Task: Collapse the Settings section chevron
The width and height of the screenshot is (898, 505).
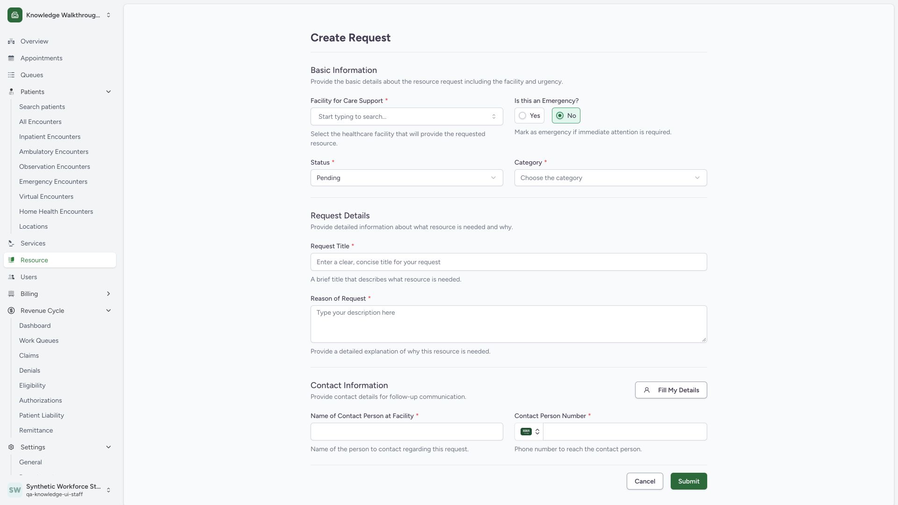Action: point(109,447)
